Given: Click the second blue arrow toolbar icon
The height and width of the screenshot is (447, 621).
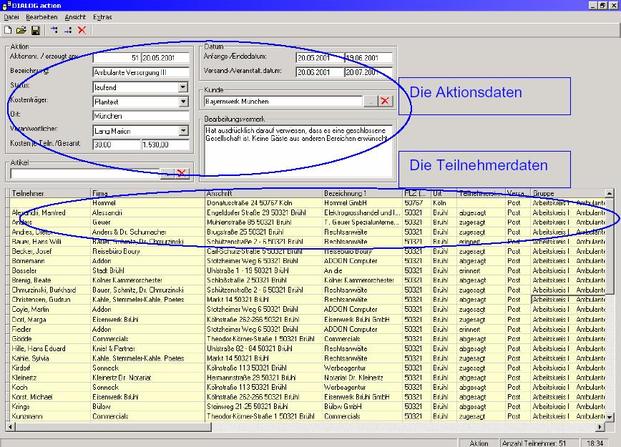Looking at the screenshot, I should click(68, 30).
